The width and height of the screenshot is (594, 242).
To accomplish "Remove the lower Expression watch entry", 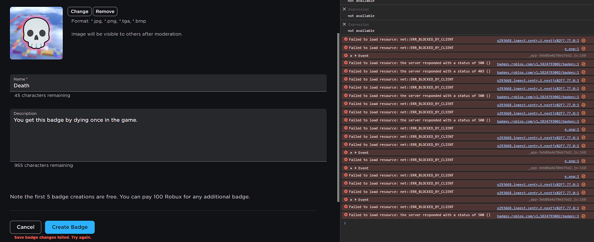I will tap(344, 24).
